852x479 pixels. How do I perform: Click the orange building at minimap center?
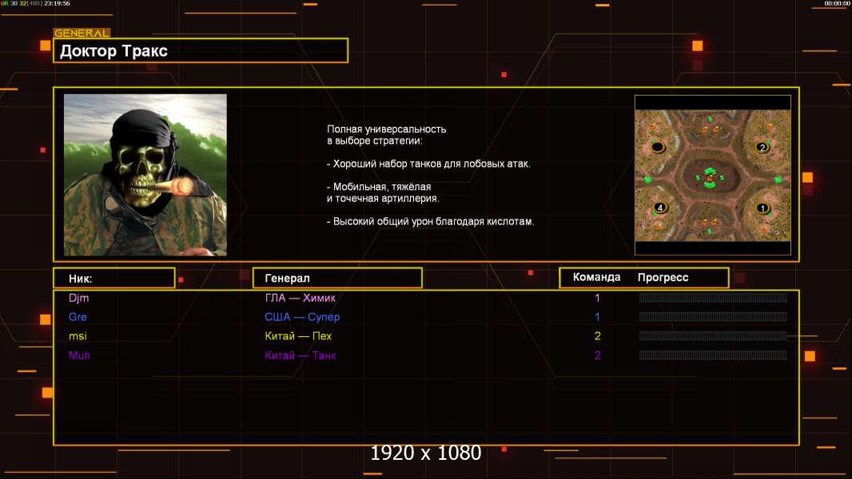(710, 177)
